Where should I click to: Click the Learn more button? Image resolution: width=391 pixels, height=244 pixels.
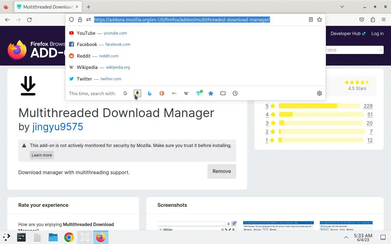(x=42, y=155)
